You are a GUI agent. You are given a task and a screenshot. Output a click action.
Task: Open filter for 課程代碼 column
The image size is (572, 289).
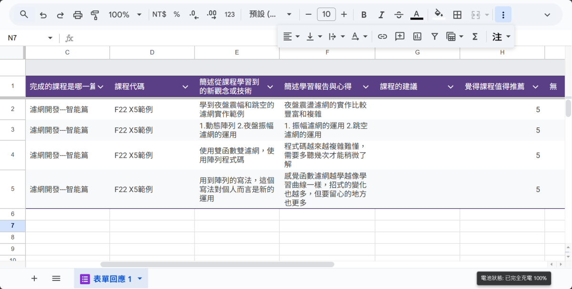pos(185,87)
